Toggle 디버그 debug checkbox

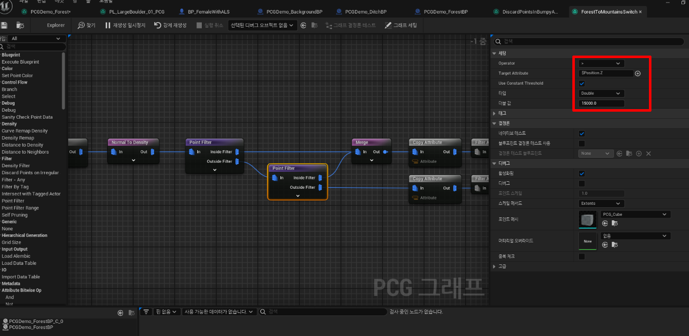(x=582, y=183)
